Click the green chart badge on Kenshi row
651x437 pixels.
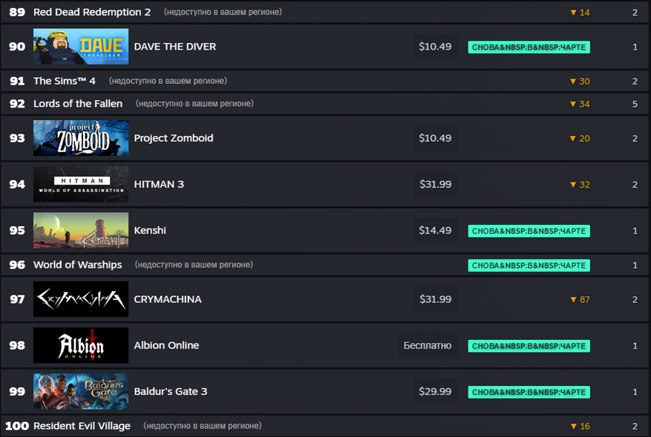tap(529, 231)
